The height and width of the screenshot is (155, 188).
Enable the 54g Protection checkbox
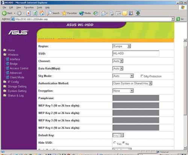tap(142, 76)
